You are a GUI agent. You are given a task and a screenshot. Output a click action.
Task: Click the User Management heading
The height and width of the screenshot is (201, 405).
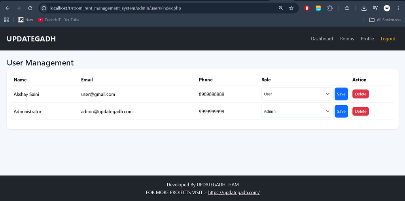[40, 63]
